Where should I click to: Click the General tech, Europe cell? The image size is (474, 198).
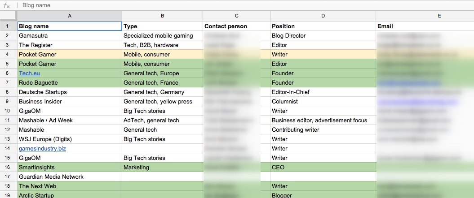(x=162, y=73)
